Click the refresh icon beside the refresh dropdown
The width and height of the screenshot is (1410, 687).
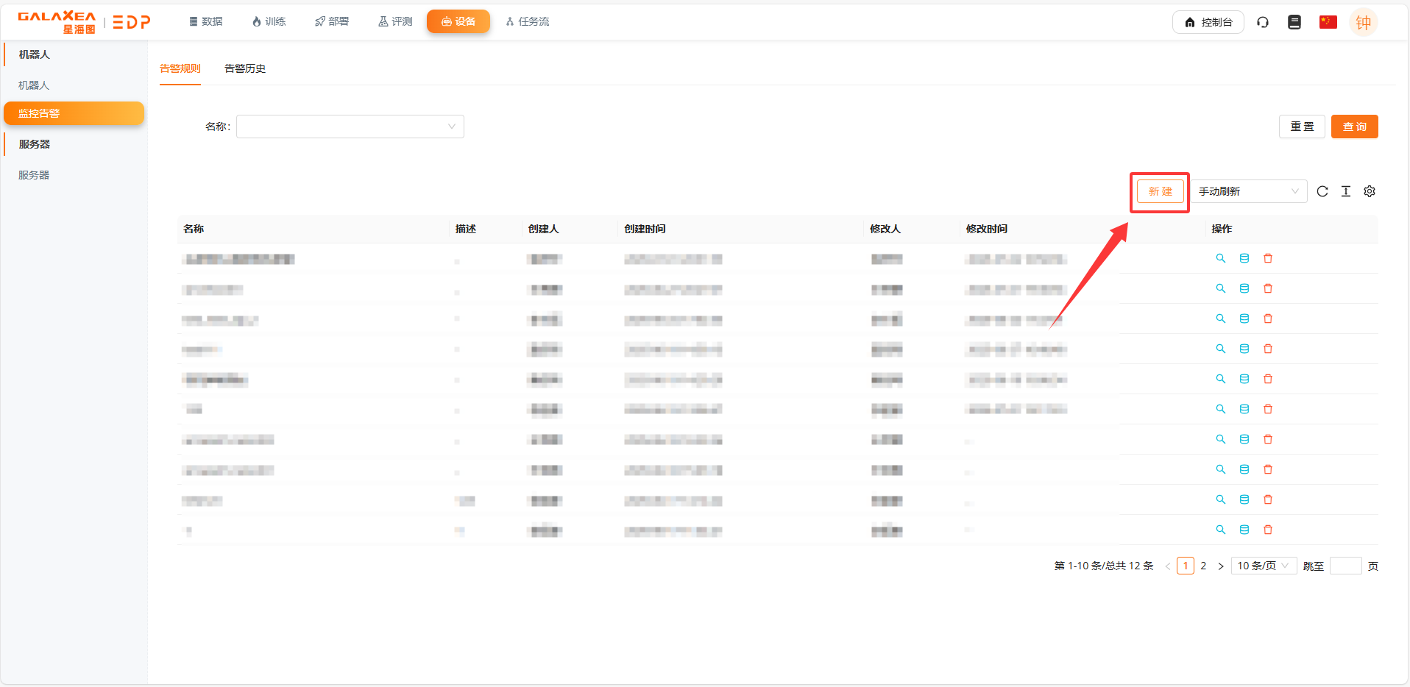1322,191
